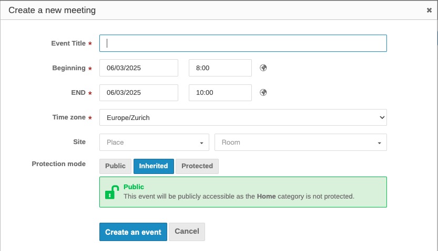Close the Create a new meeting dialog

(x=429, y=10)
